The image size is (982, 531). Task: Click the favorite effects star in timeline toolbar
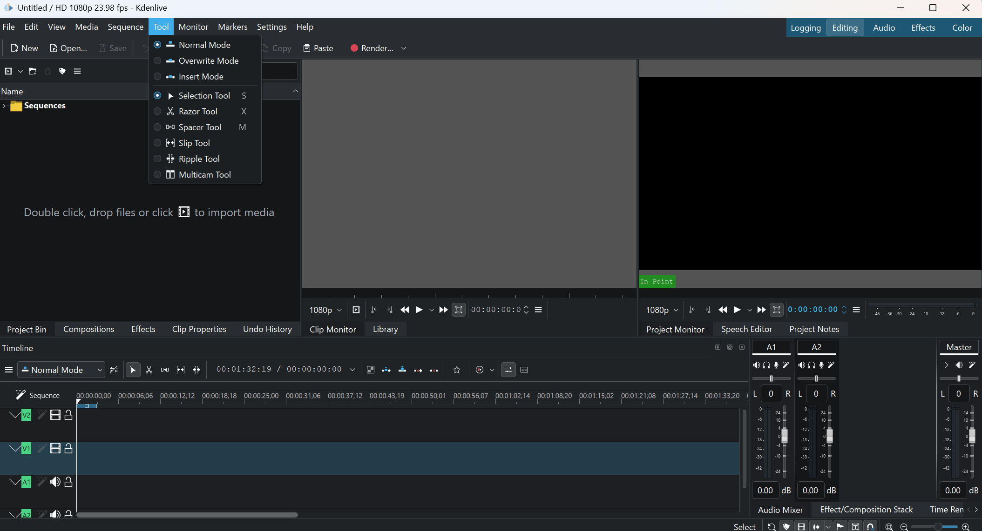click(x=457, y=370)
